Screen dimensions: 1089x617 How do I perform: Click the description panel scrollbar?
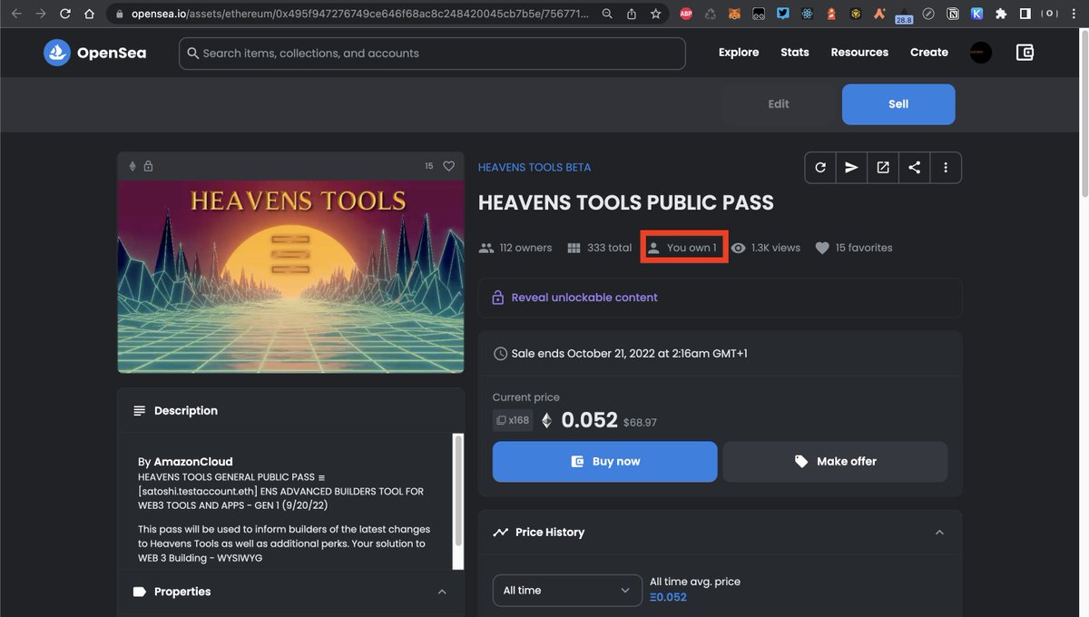coord(458,490)
